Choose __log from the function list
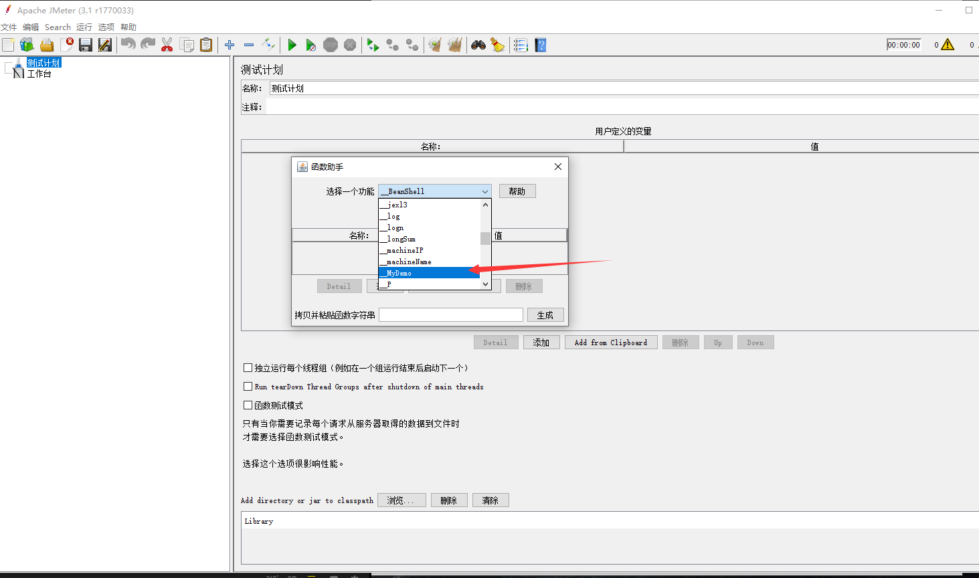 pyautogui.click(x=429, y=216)
